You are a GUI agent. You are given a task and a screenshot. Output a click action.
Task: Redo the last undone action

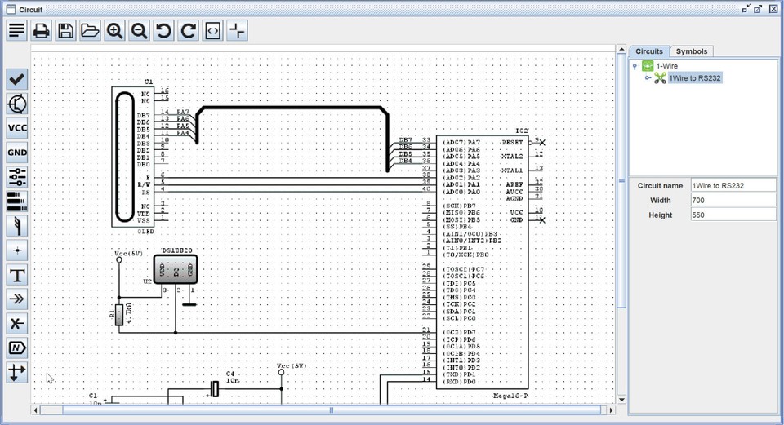188,31
